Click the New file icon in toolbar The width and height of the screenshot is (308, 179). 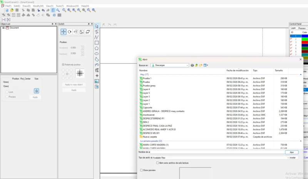[7, 10]
